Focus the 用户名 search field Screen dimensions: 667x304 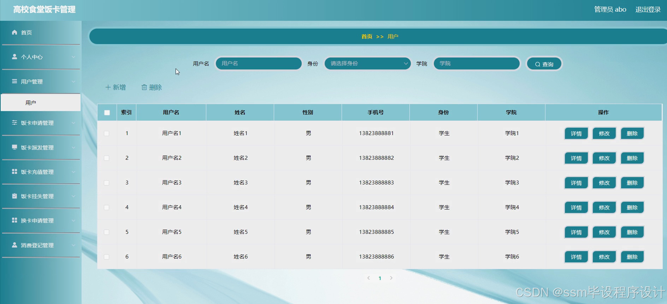259,63
